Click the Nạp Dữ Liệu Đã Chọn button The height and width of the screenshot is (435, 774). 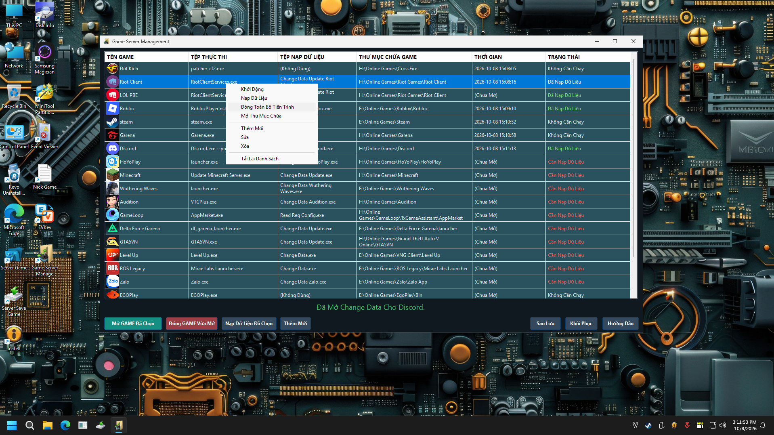[x=249, y=324]
